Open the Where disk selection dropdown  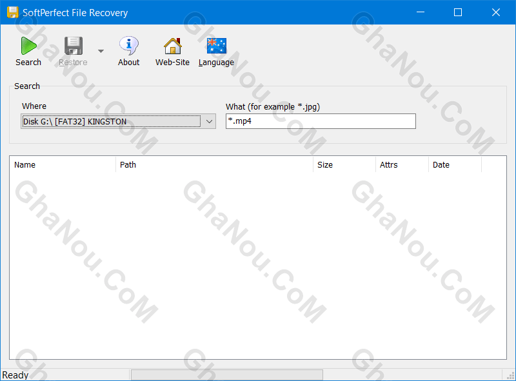(118, 121)
